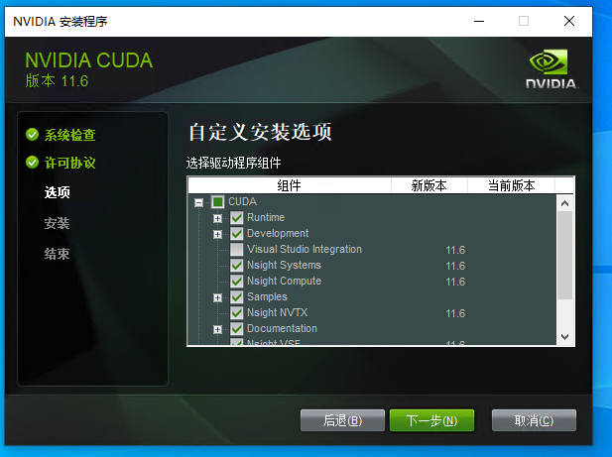612x457 pixels.
Task: Click the 下一步(N) next button
Action: point(431,420)
